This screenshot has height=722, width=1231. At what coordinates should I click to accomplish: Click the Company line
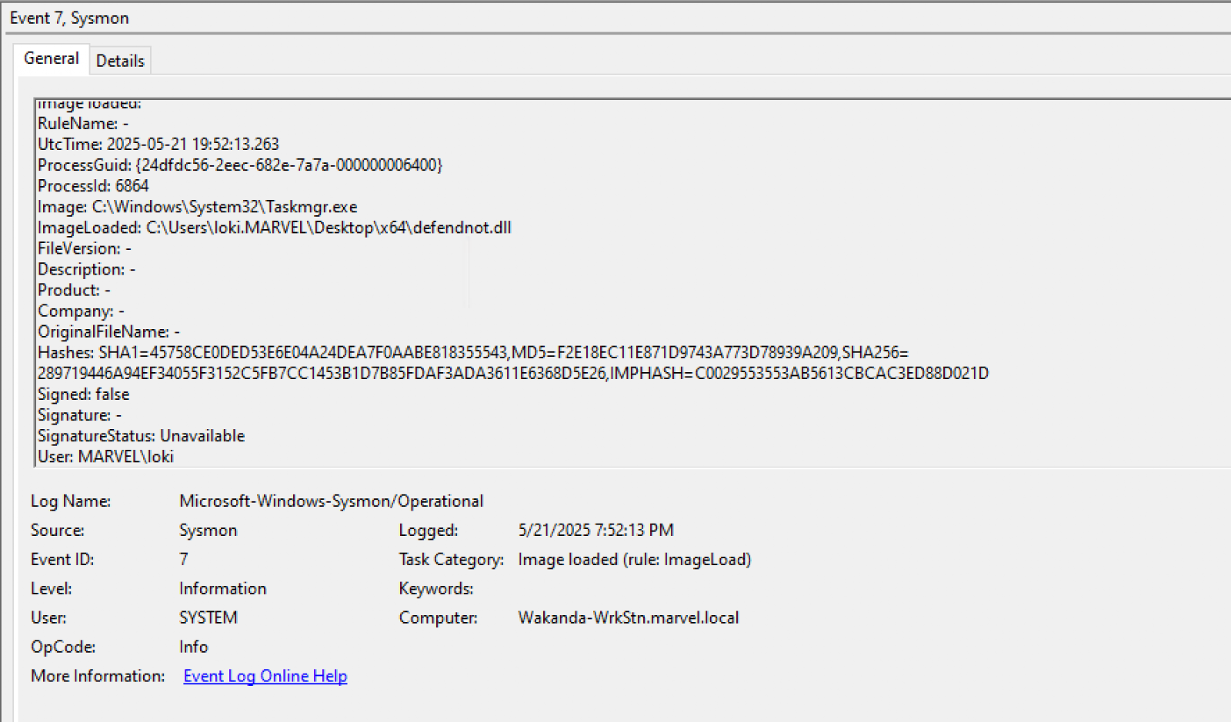coord(81,310)
